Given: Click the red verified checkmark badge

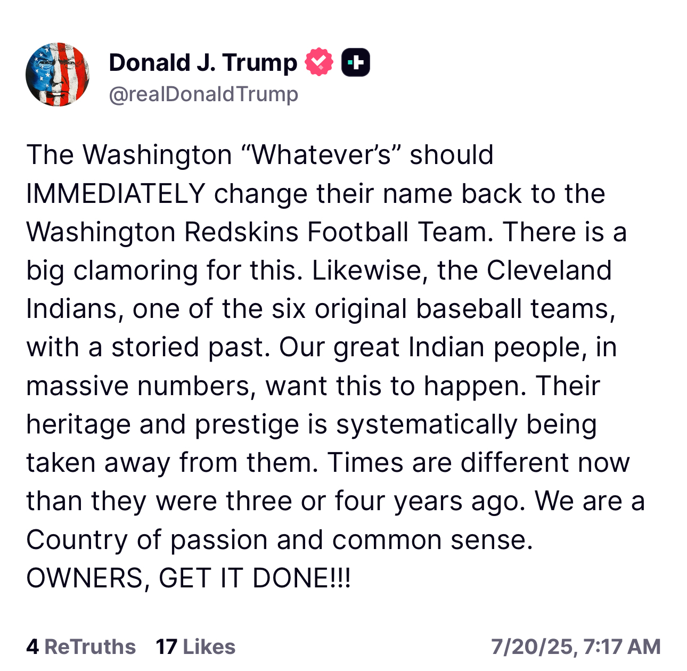Looking at the screenshot, I should coord(318,62).
